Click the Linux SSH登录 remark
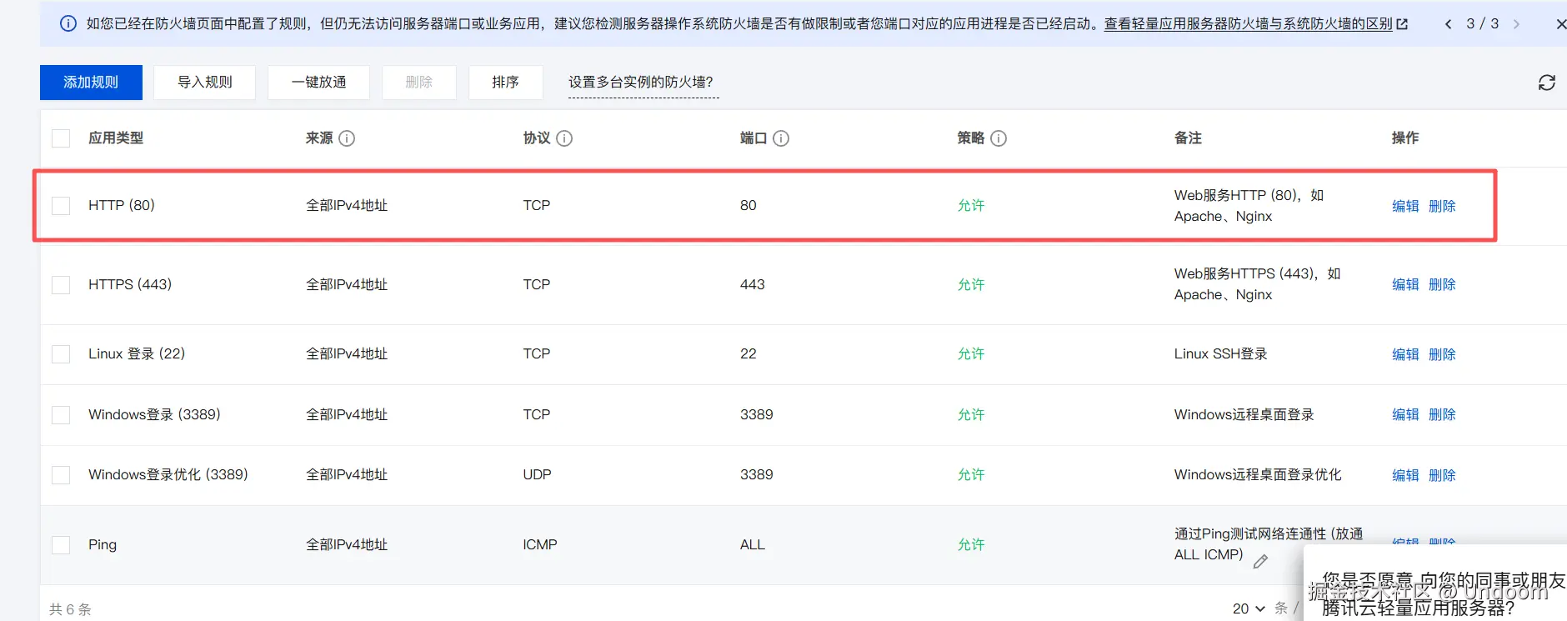Image resolution: width=1567 pixels, height=621 pixels. coord(1220,353)
